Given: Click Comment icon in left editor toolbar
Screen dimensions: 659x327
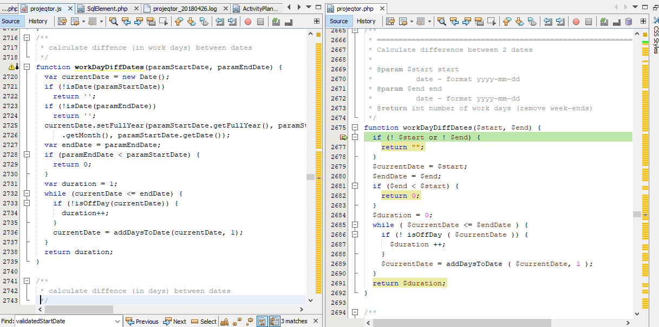Looking at the screenshot, I should pos(276,22).
